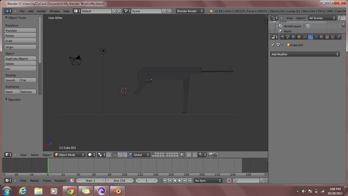
Task: Toggle the properties context pin
Action: point(273,45)
